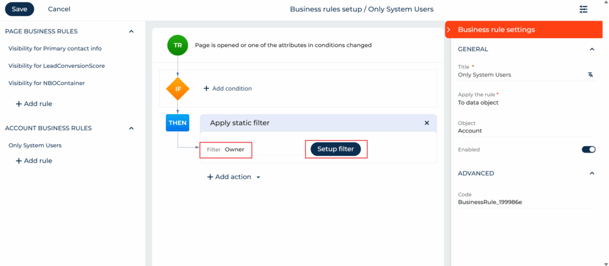The width and height of the screenshot is (609, 266).
Task: Collapse the General settings section
Action: click(x=591, y=49)
